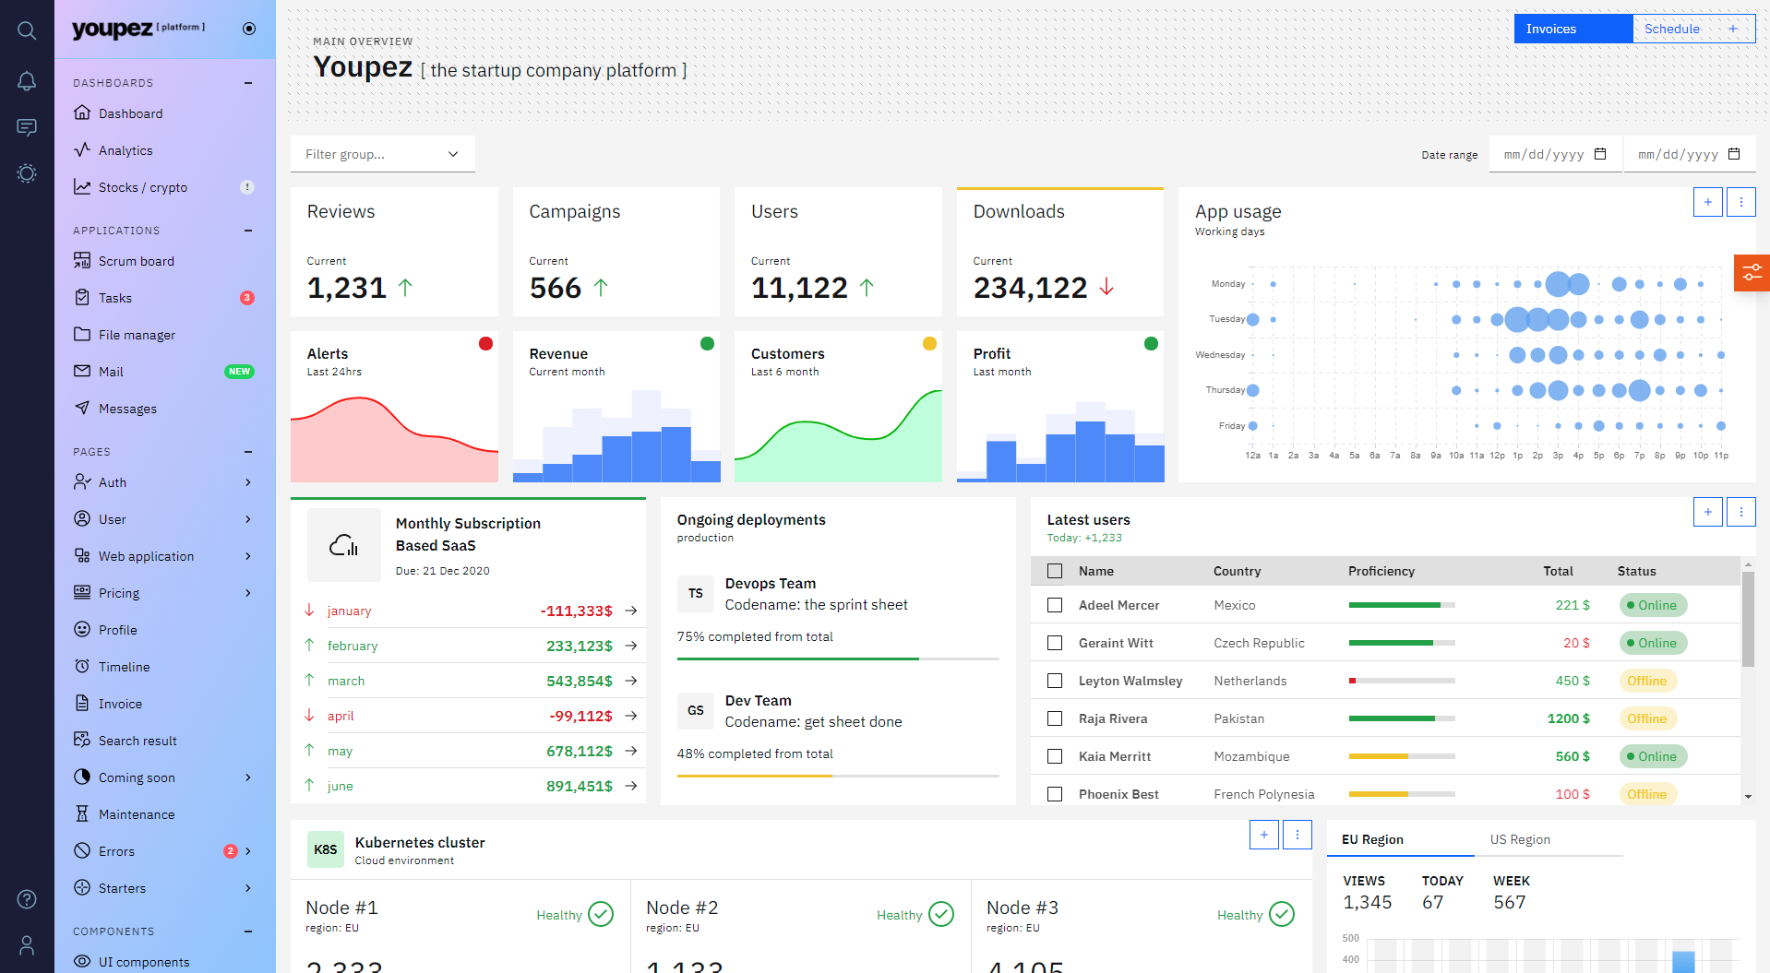Expand the Errors section in the sidebar
Image resolution: width=1770 pixels, height=973 pixels.
[246, 850]
